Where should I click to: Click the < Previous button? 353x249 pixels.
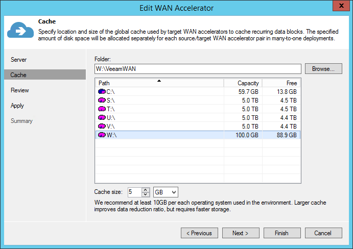click(199, 233)
